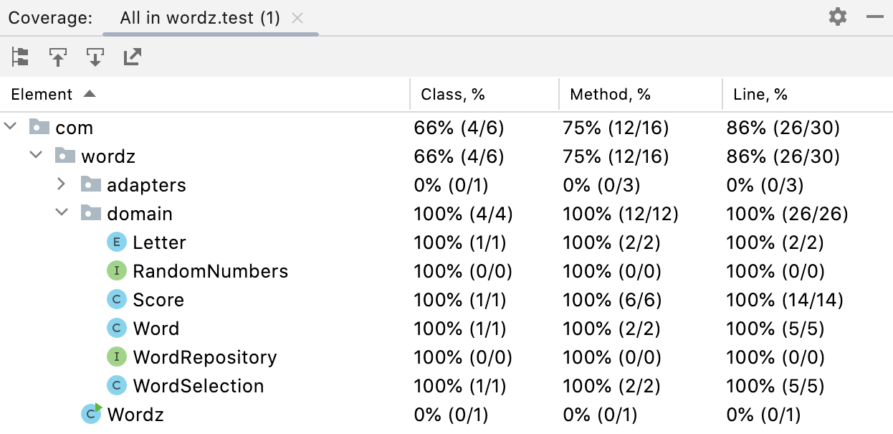
Task: Click the Wordz runnable class icon
Action: [91, 414]
